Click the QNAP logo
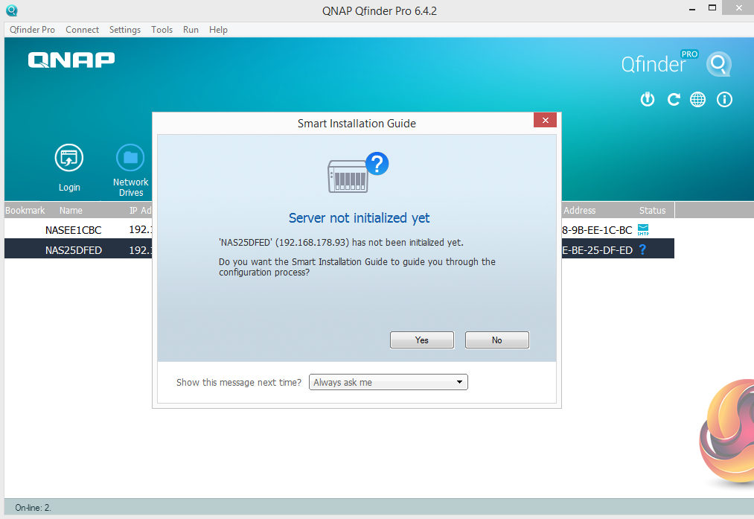 coord(71,60)
